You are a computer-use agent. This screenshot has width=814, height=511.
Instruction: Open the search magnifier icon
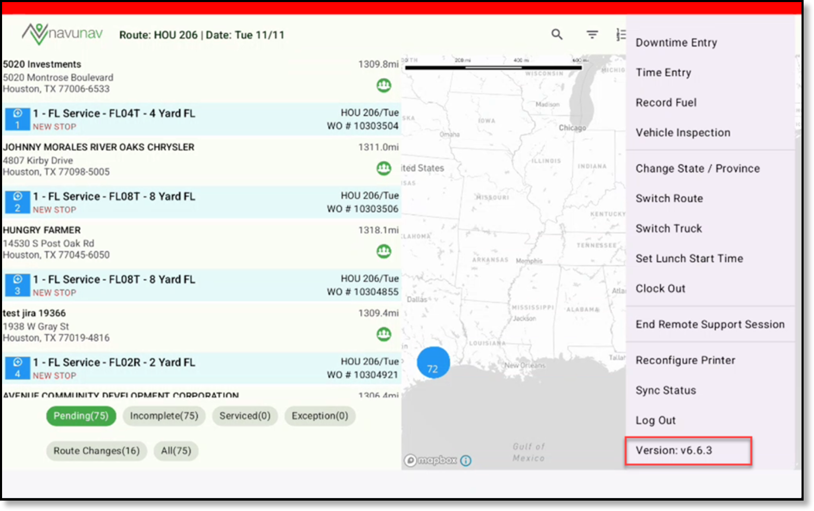tap(557, 34)
